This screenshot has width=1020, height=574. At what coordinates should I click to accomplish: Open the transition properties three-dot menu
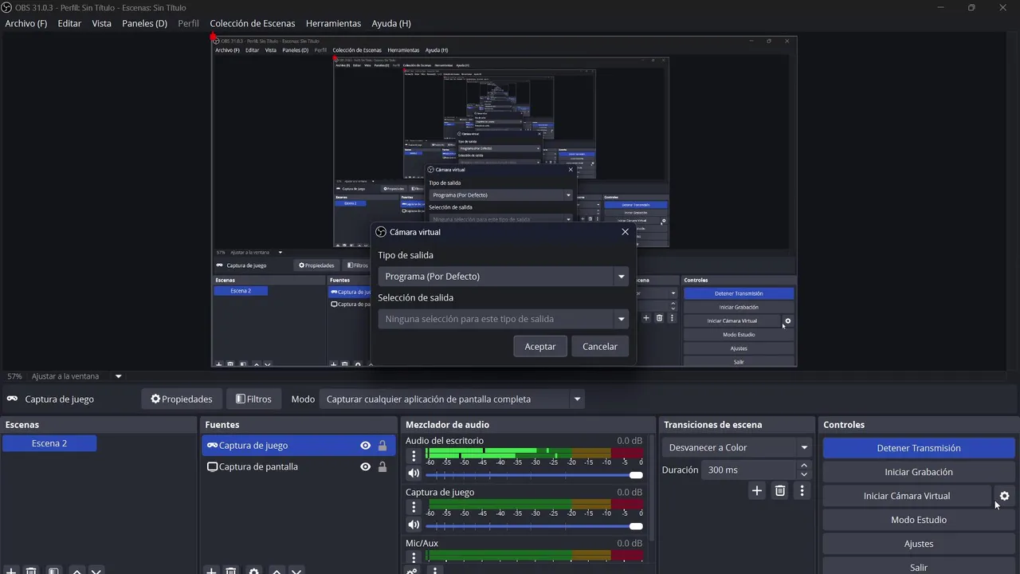802,491
